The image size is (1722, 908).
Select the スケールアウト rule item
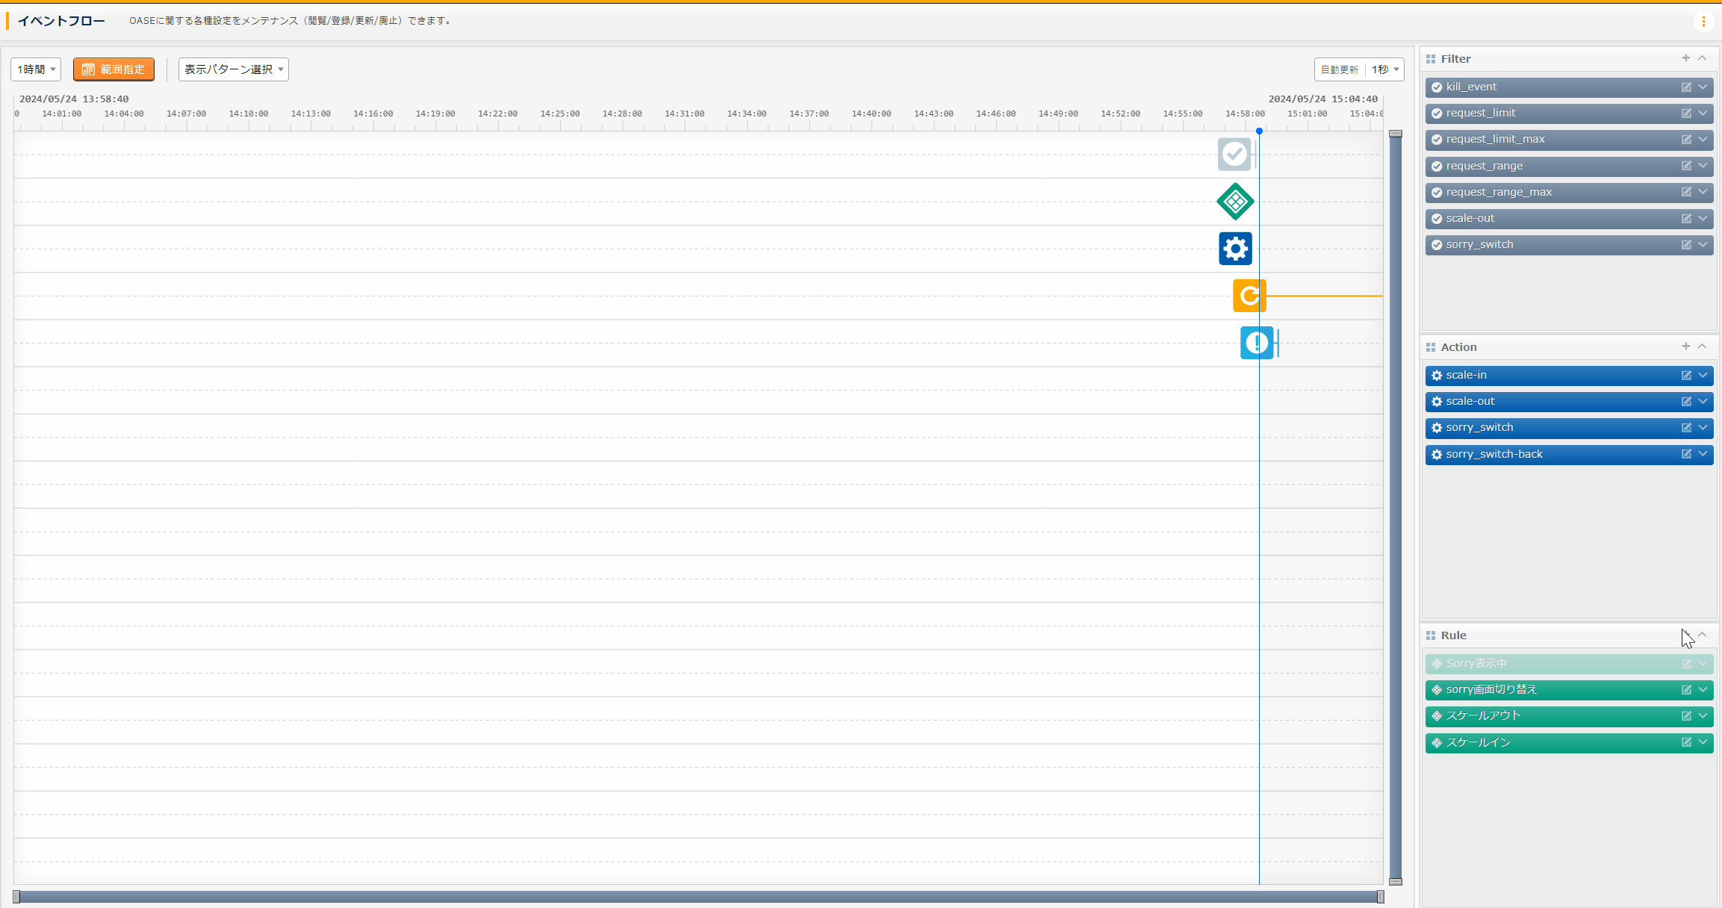click(x=1553, y=716)
